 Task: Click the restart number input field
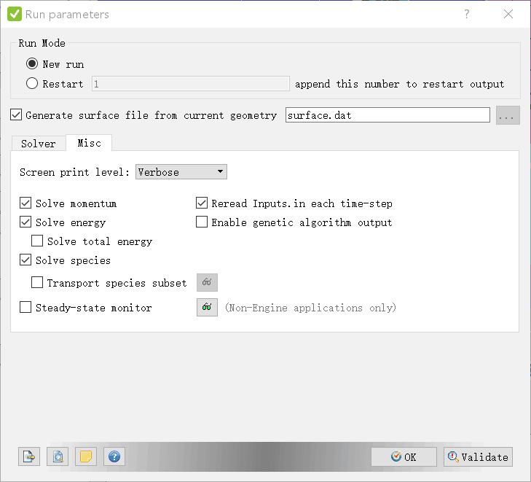(190, 83)
